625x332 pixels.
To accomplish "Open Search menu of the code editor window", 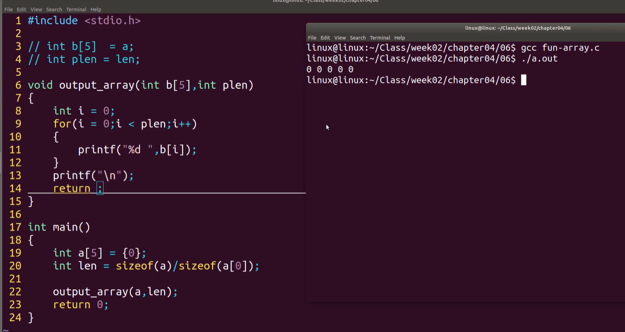I will (54, 9).
